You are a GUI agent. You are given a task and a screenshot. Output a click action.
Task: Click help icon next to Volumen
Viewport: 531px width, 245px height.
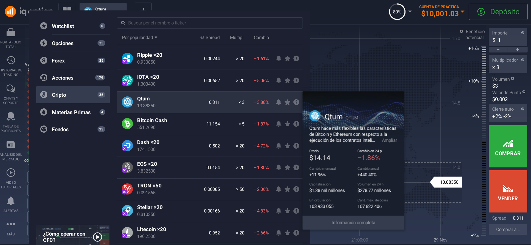coord(512,78)
